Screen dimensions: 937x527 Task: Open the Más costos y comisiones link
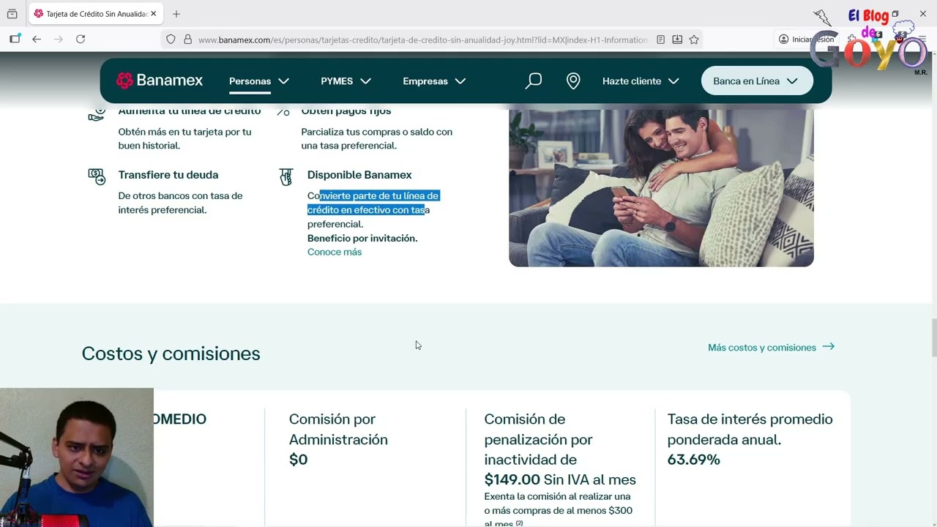762,348
